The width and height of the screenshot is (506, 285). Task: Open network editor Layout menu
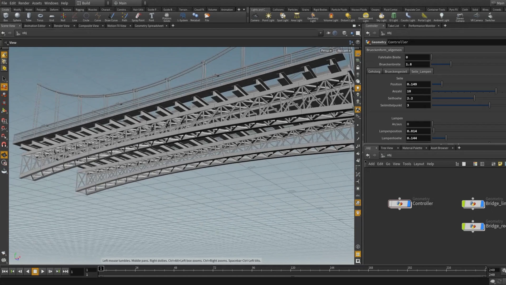coord(419,164)
